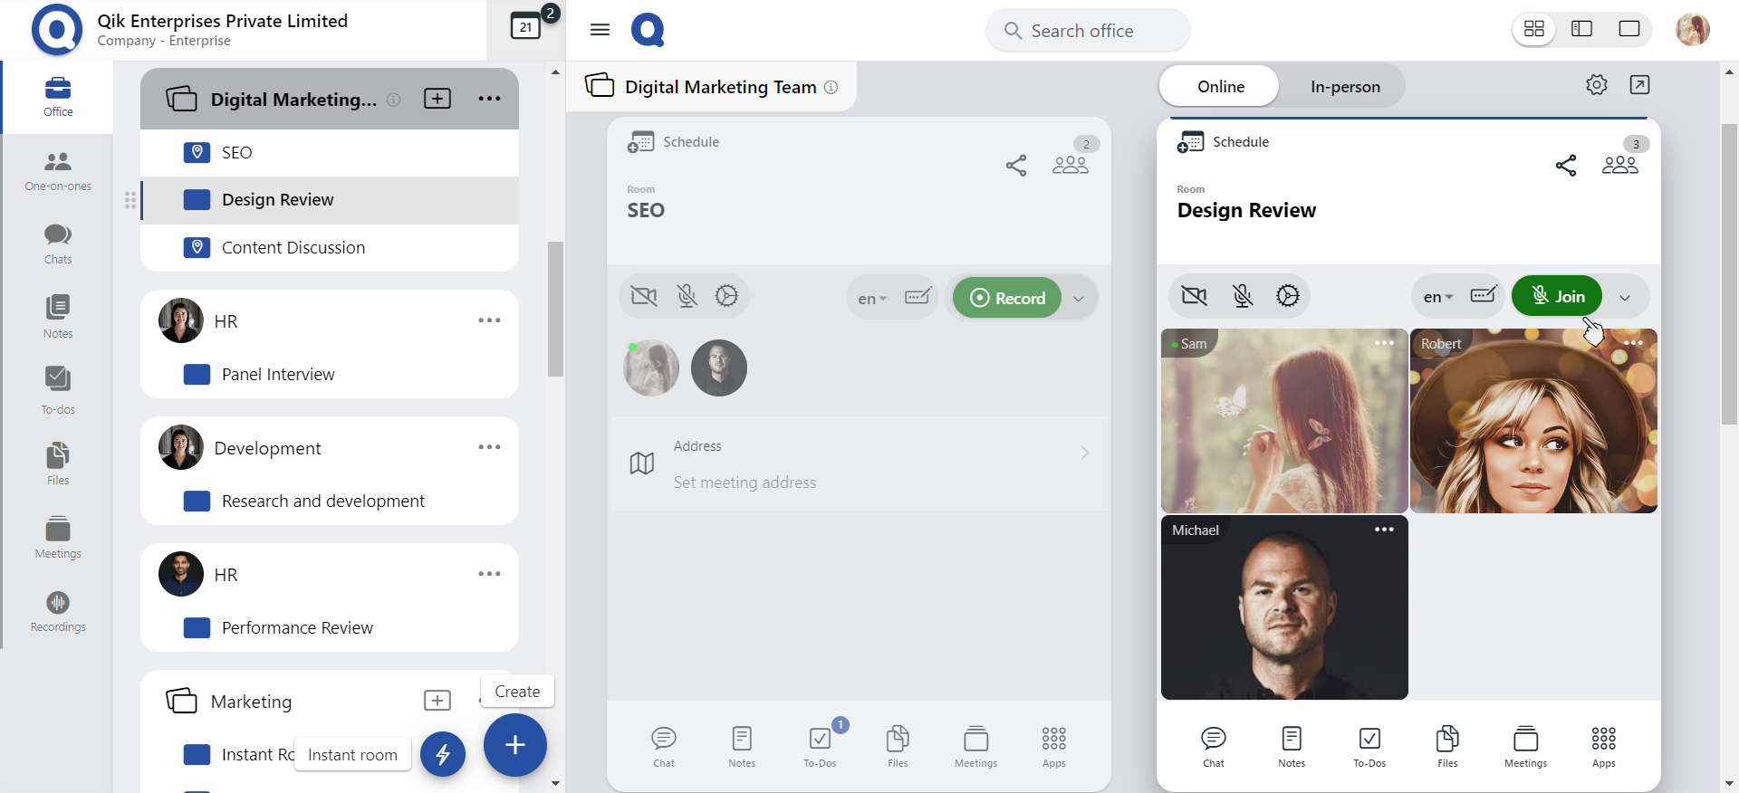The height and width of the screenshot is (793, 1739).
Task: Expand the Address row chevron
Action: tap(1084, 453)
